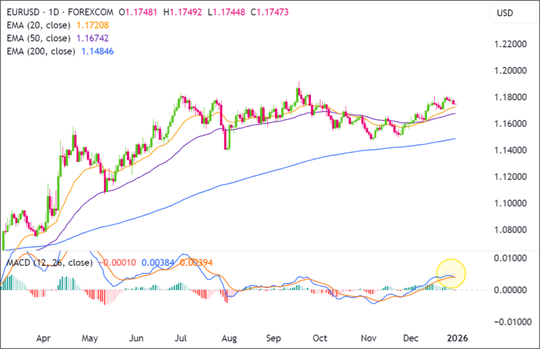
Task: Click the 1.10000 price axis label
Action: [x=510, y=204]
